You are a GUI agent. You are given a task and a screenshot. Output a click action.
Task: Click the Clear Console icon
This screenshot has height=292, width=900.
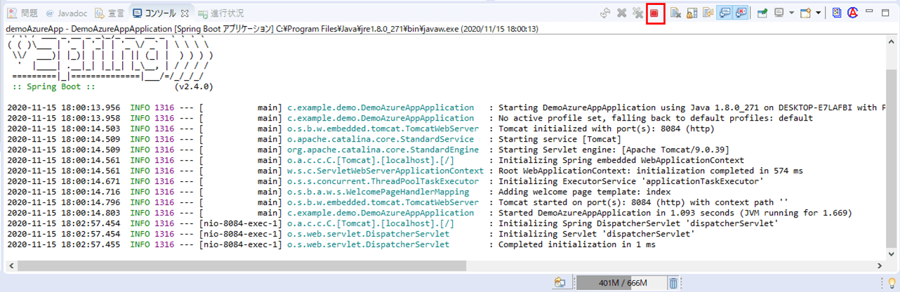(x=675, y=13)
